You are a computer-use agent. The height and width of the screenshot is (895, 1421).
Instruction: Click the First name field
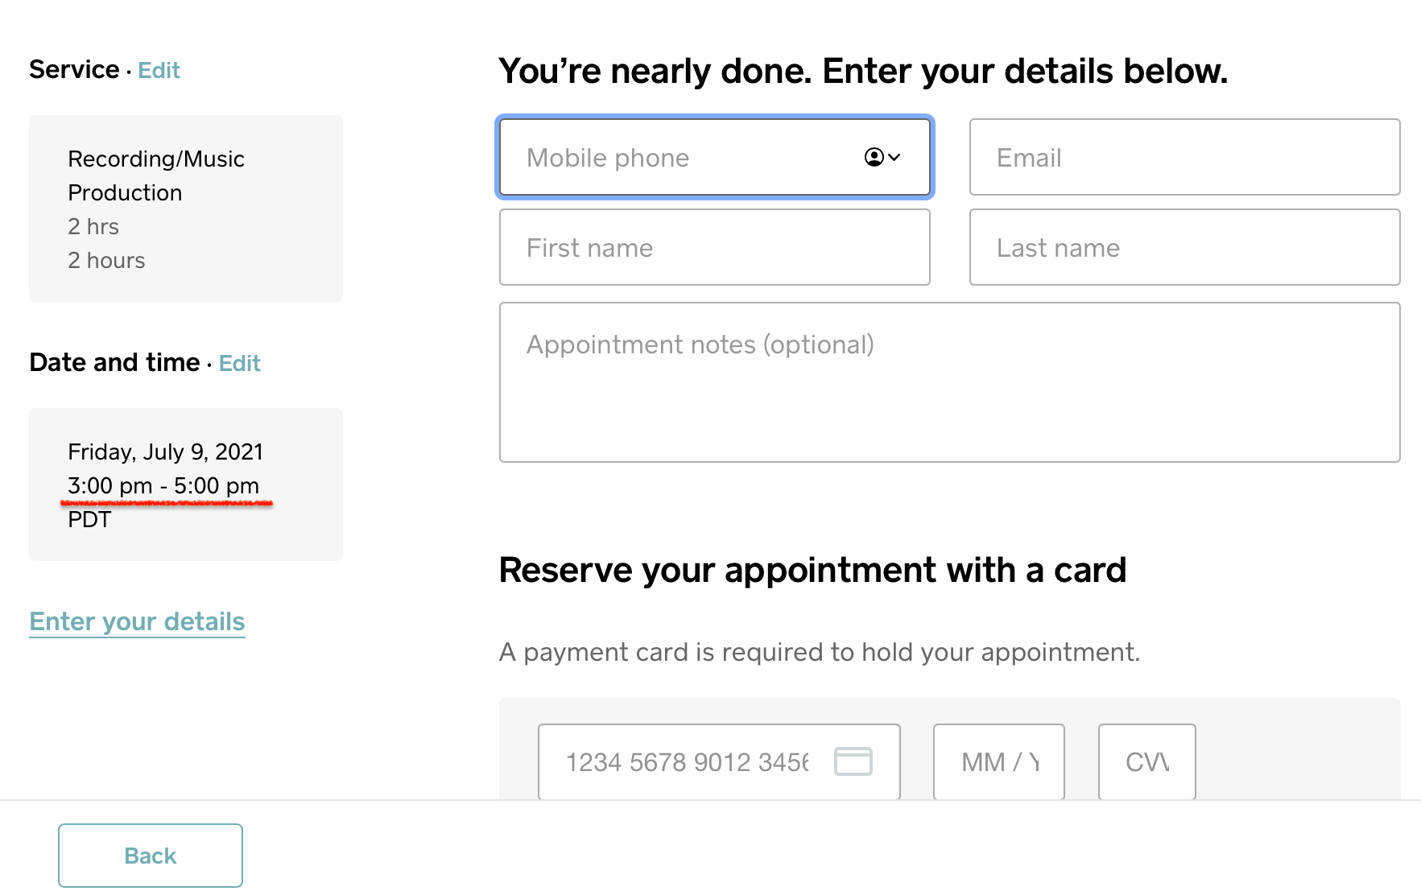(714, 247)
